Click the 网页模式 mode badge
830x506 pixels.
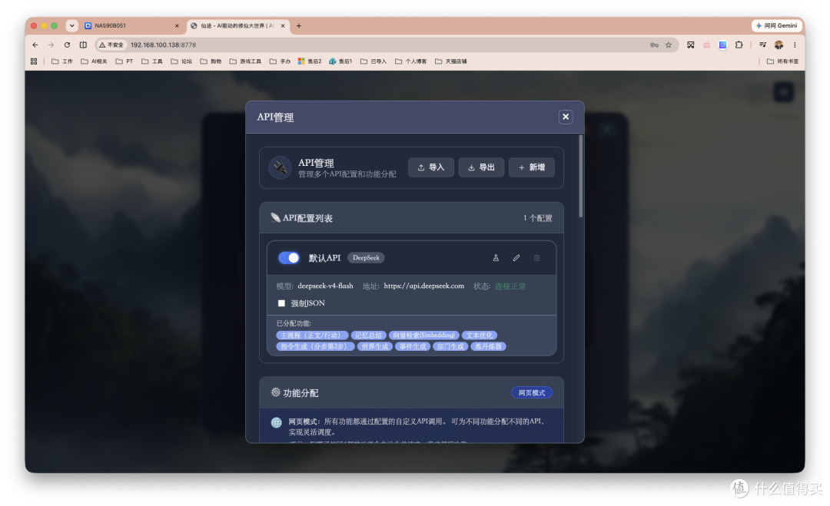532,393
